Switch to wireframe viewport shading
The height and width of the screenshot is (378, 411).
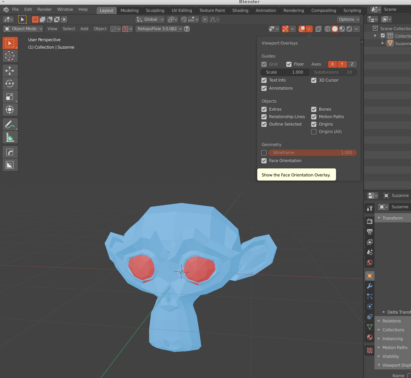(327, 29)
